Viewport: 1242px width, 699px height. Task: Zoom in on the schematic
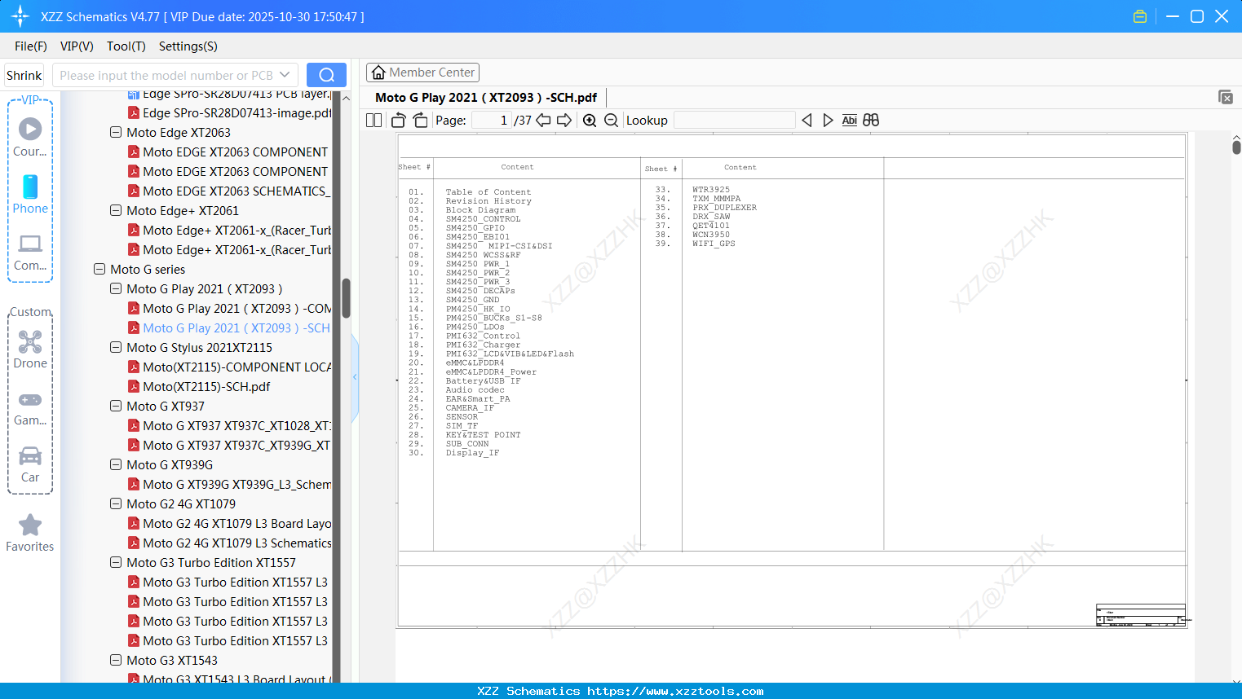click(590, 121)
